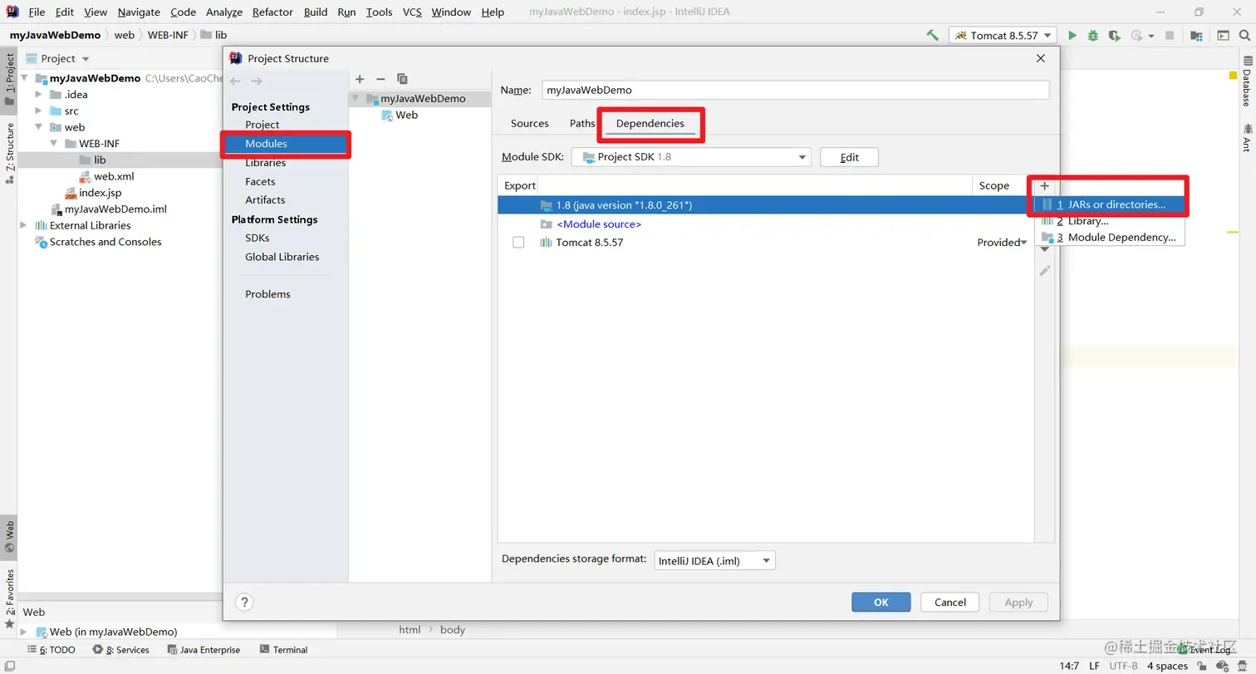This screenshot has height=674, width=1256.
Task: Edit dependency using the pencil icon
Action: point(1045,270)
